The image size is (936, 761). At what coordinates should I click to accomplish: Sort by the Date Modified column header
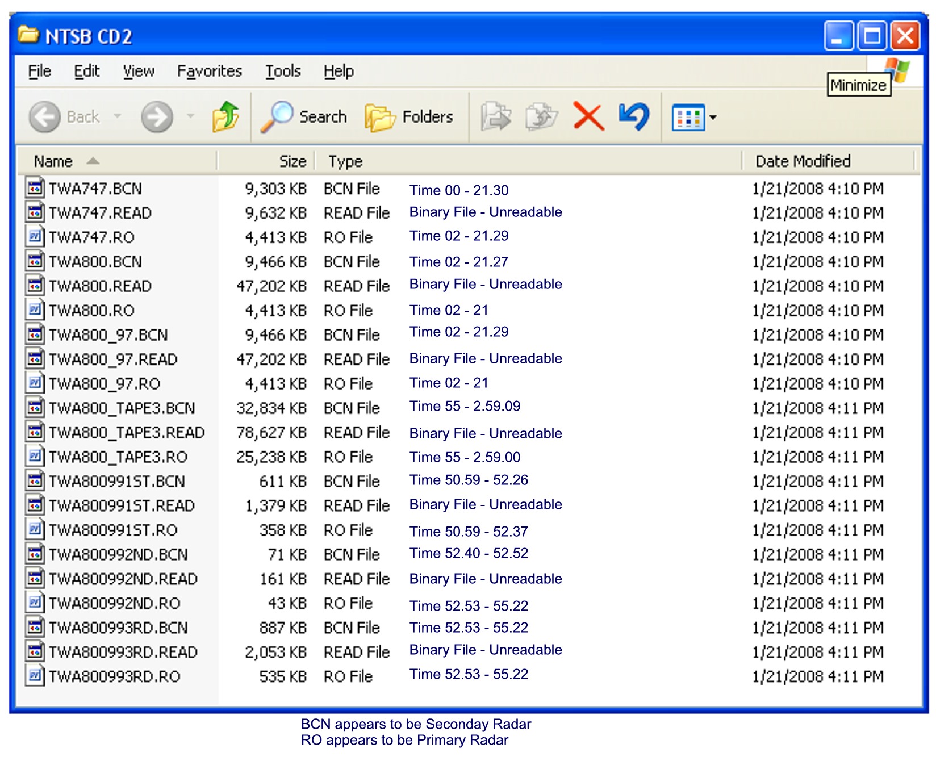point(829,161)
